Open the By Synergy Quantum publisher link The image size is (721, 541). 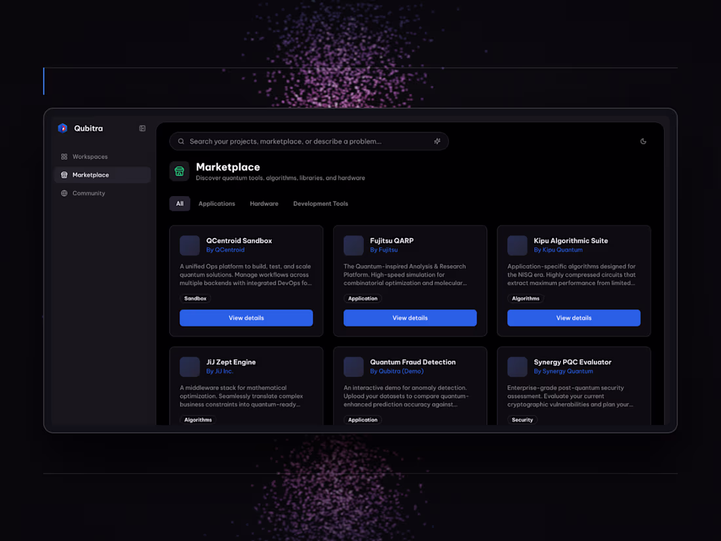(x=563, y=371)
